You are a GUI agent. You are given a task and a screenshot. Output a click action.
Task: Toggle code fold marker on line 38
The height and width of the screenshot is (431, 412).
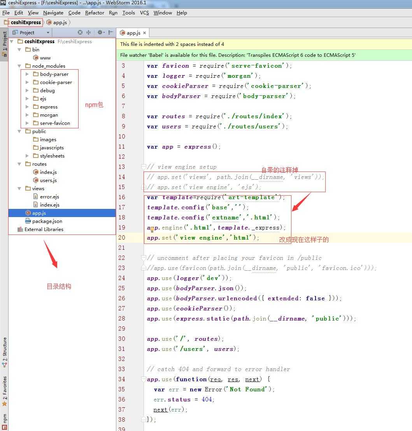click(x=144, y=419)
